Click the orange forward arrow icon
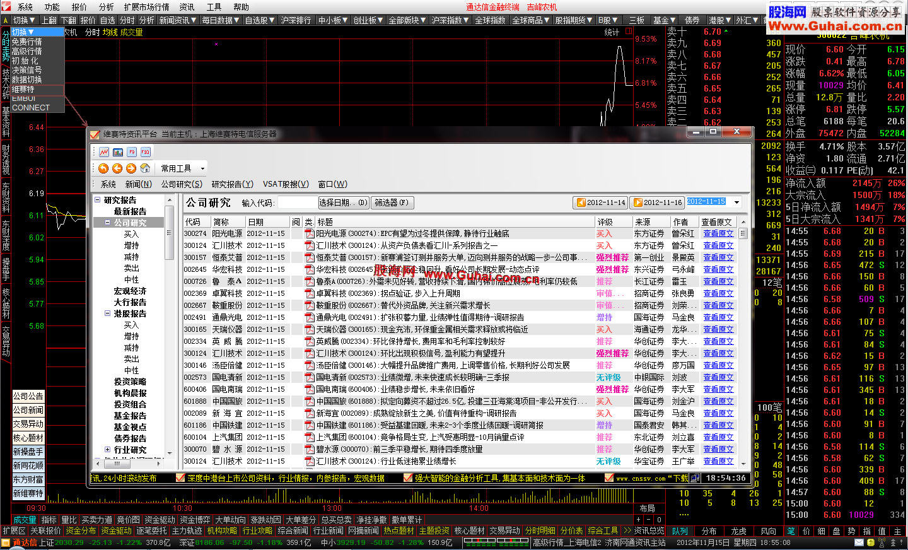The height and width of the screenshot is (550, 908). point(131,168)
